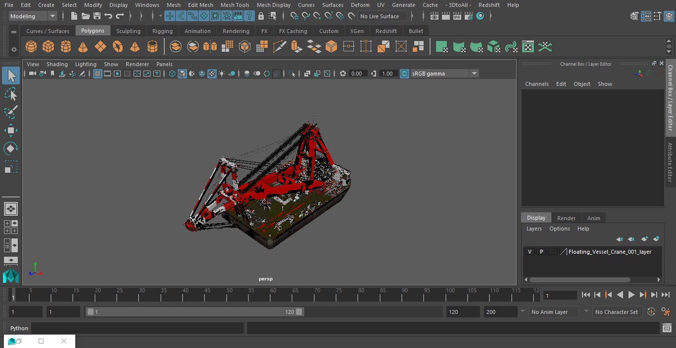This screenshot has width=676, height=348.
Task: Choose the Lasso select tool
Action: click(11, 94)
